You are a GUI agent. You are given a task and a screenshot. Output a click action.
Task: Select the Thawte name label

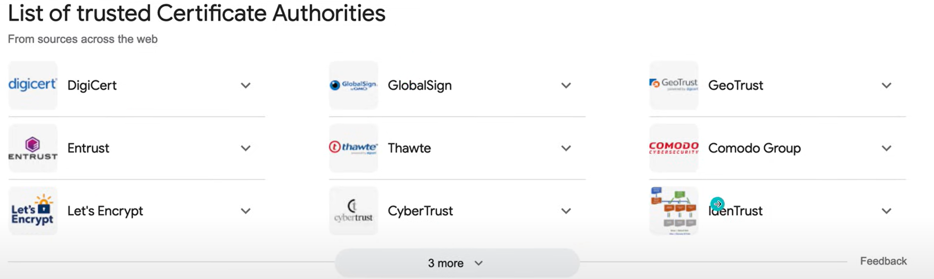(409, 148)
